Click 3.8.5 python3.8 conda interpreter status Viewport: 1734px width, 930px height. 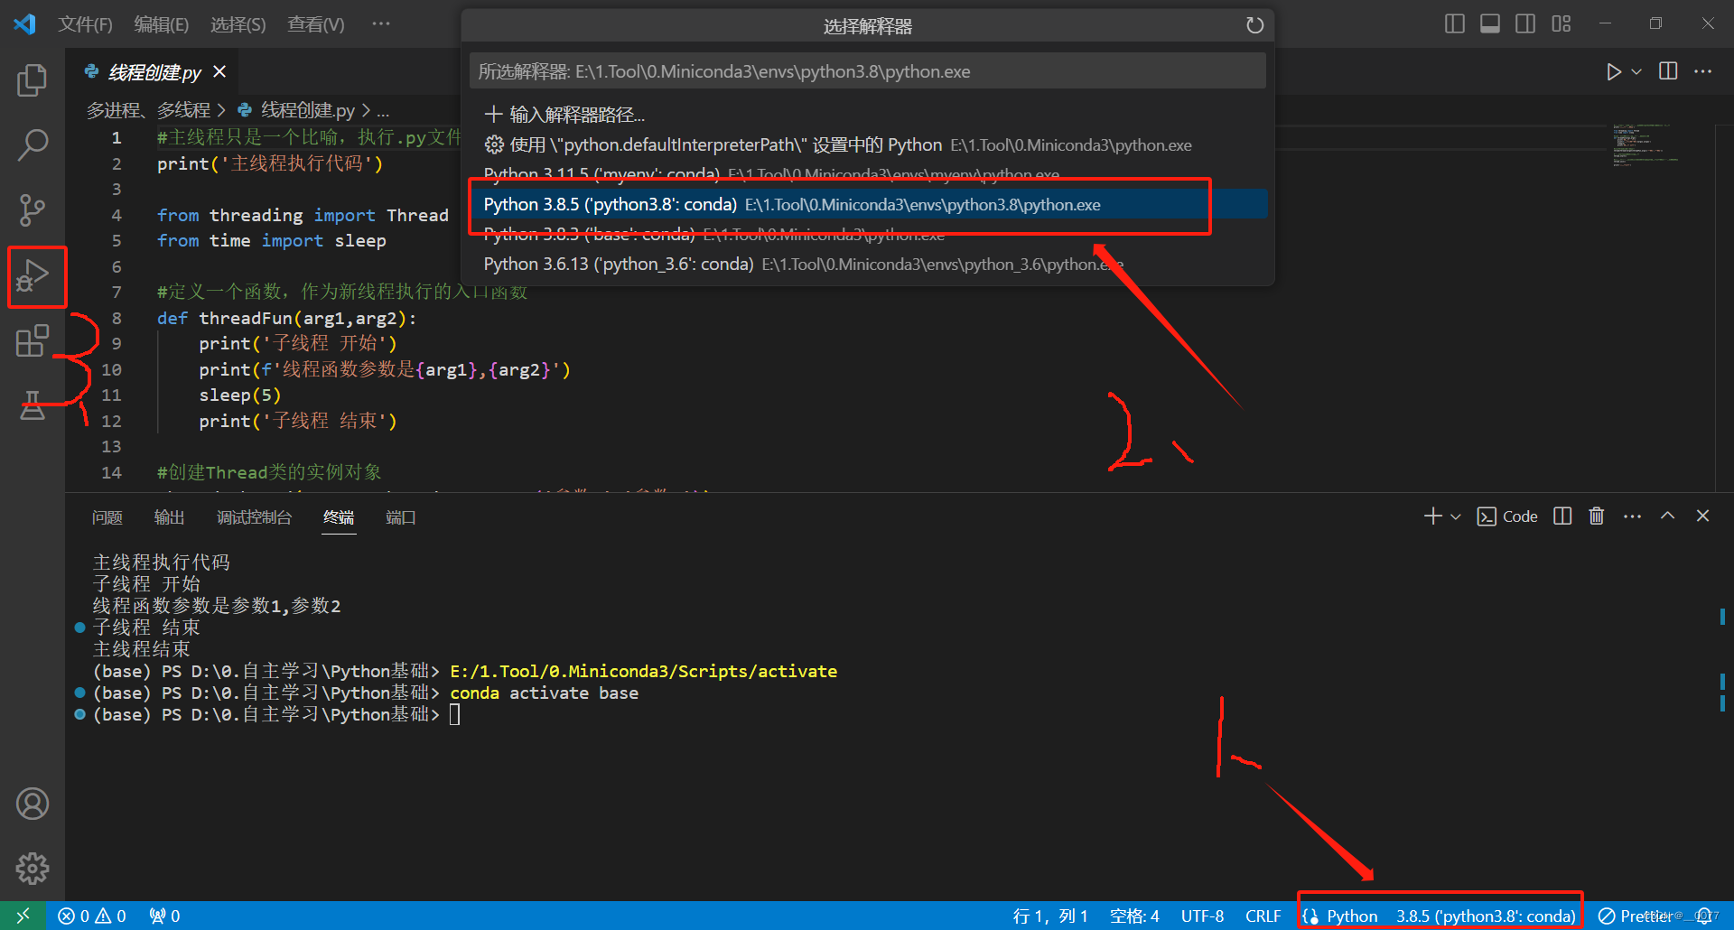point(1486,916)
